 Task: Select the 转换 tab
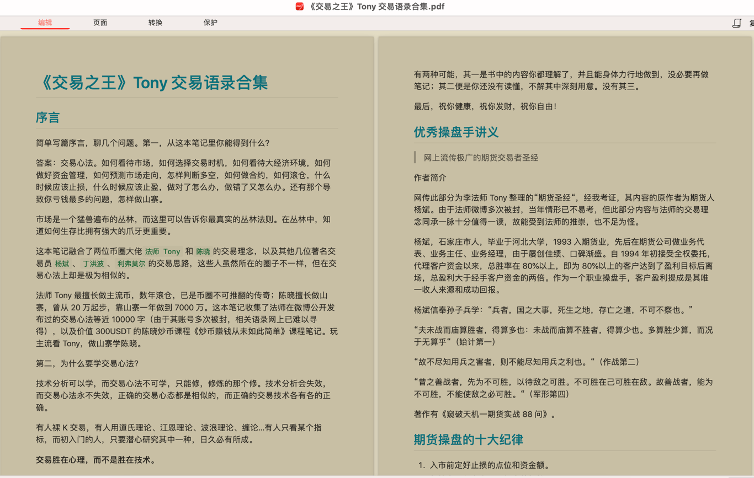(156, 23)
